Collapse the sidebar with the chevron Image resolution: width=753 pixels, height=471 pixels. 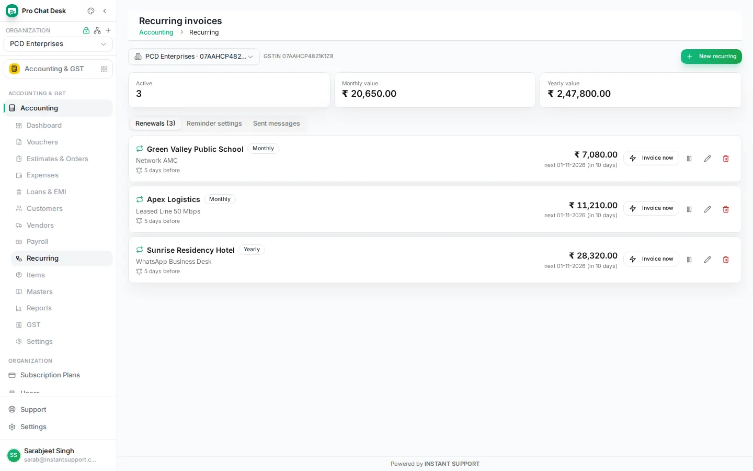(x=105, y=11)
